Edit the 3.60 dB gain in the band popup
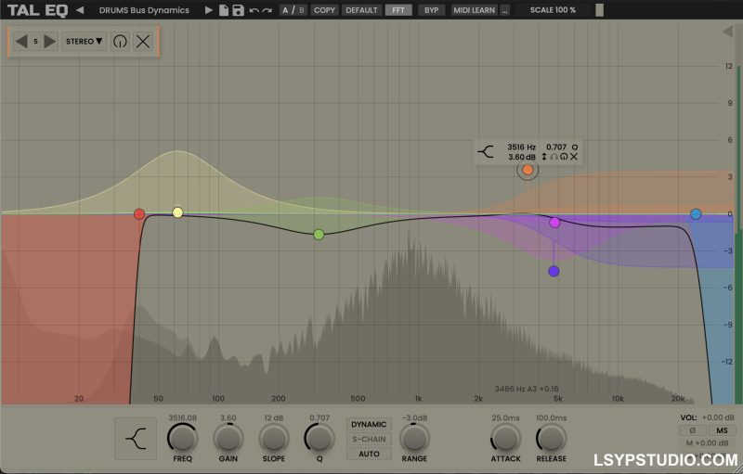Image resolution: width=743 pixels, height=474 pixels. coord(522,157)
